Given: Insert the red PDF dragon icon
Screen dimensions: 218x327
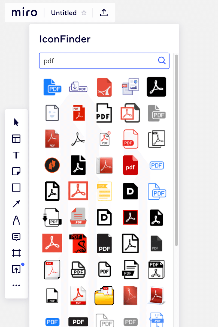Looking at the screenshot, I should pos(78,243).
